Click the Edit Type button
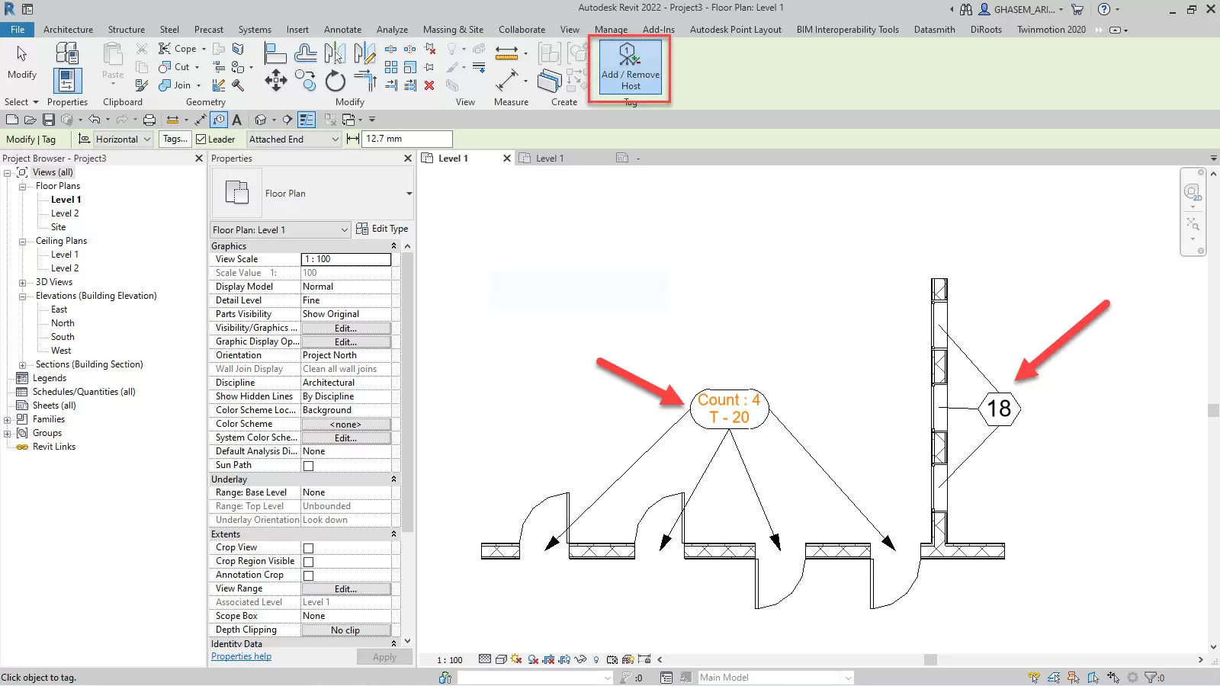This screenshot has width=1220, height=686. click(382, 229)
